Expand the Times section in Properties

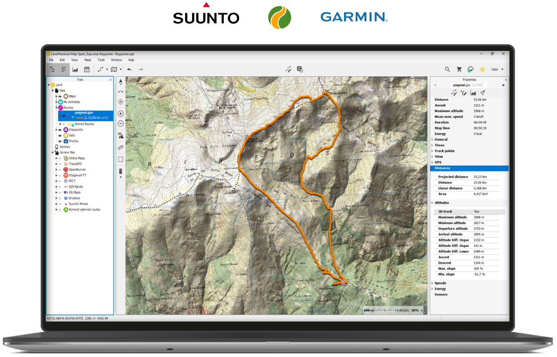click(432, 146)
